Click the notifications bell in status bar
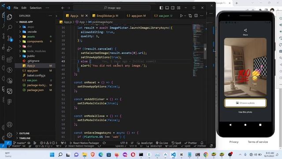This screenshot has height=159, width=282. (x=202, y=143)
